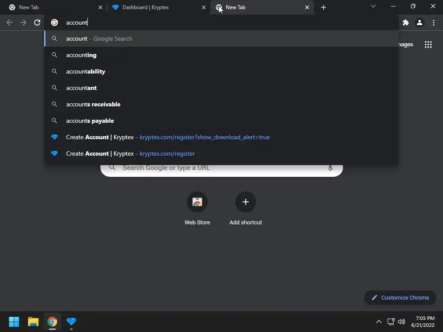Open the Google apps grid
The height and width of the screenshot is (332, 443).
[428, 45]
